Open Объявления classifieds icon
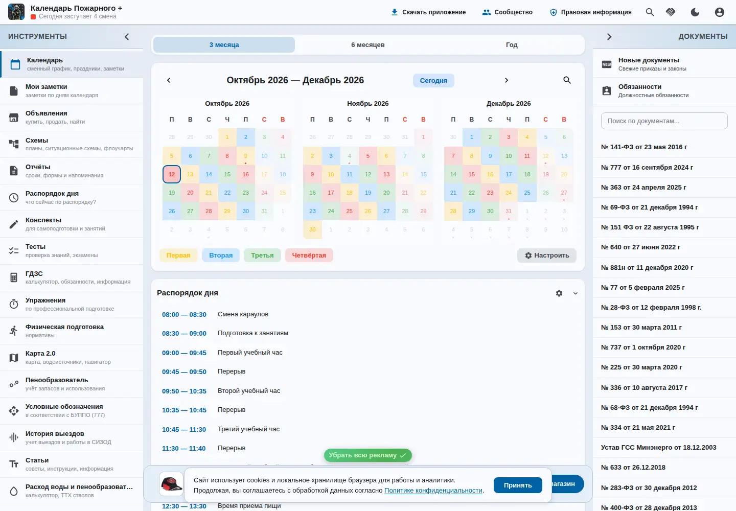736x511 pixels. point(14,118)
